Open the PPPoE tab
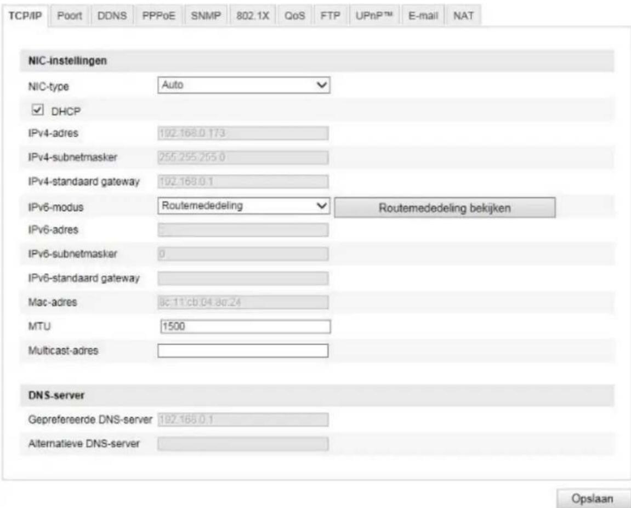The image size is (631, 508). [158, 16]
